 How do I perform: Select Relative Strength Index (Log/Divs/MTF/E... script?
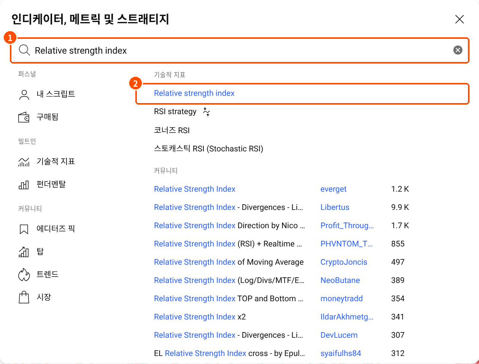[x=229, y=280]
